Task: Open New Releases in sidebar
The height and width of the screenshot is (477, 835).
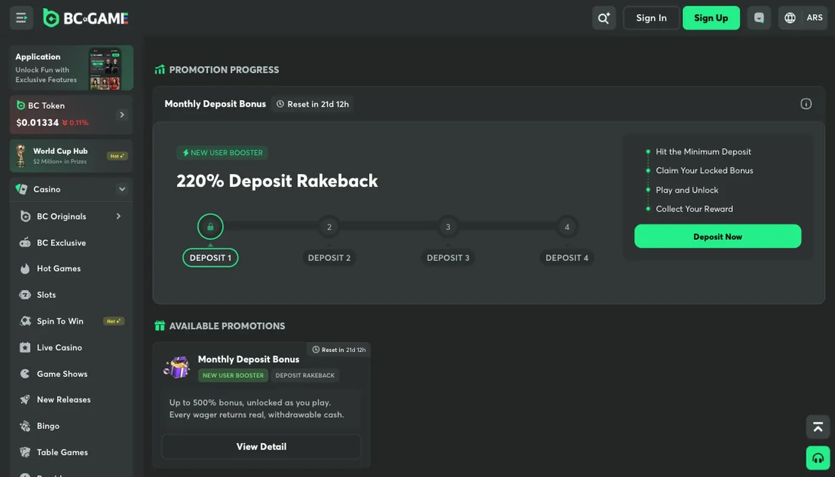Action: (72, 399)
